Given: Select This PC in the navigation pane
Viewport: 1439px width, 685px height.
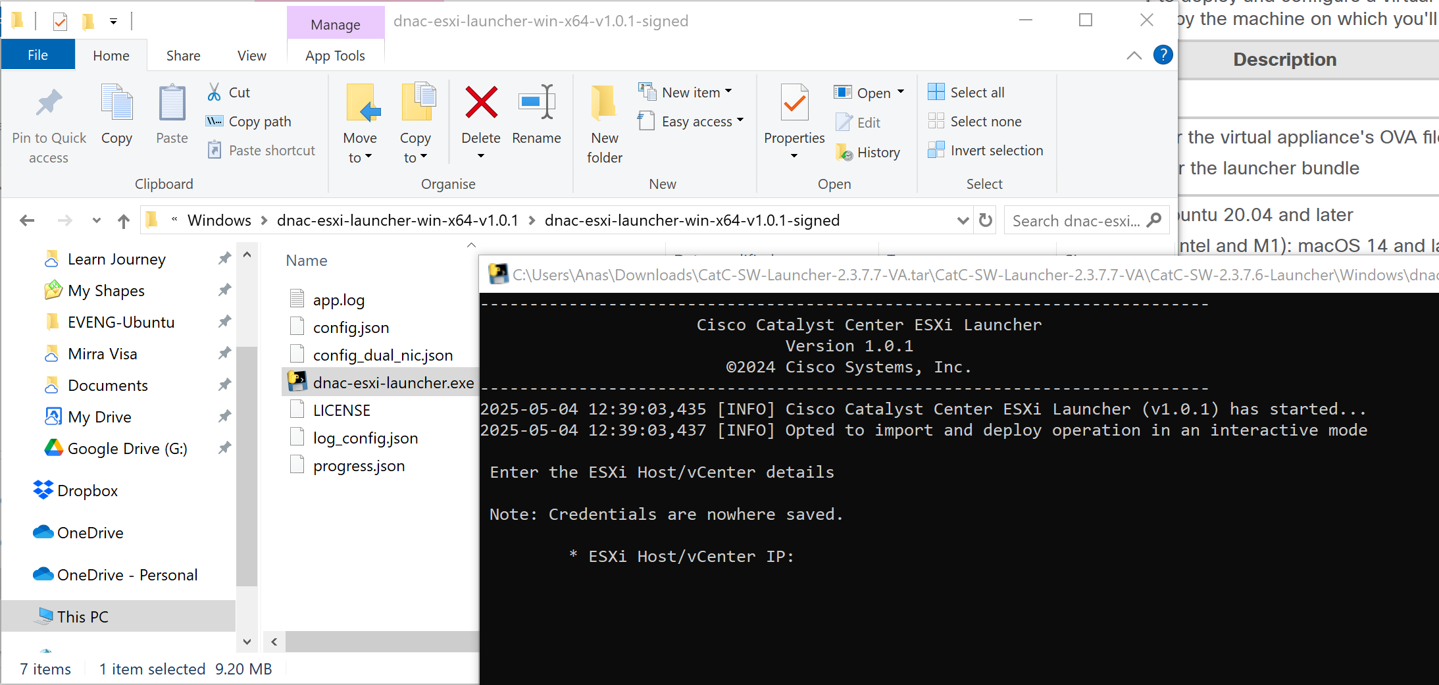Looking at the screenshot, I should [x=83, y=617].
